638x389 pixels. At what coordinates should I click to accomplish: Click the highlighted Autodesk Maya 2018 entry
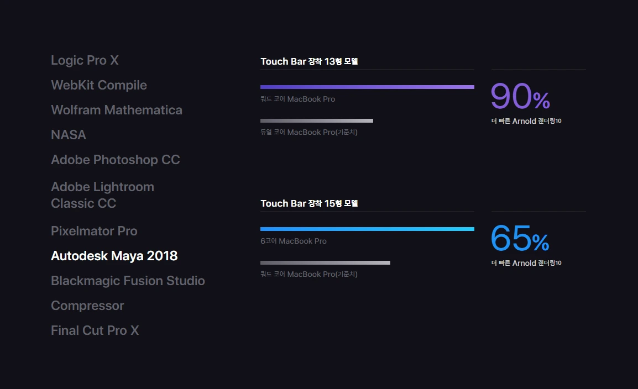coord(114,256)
